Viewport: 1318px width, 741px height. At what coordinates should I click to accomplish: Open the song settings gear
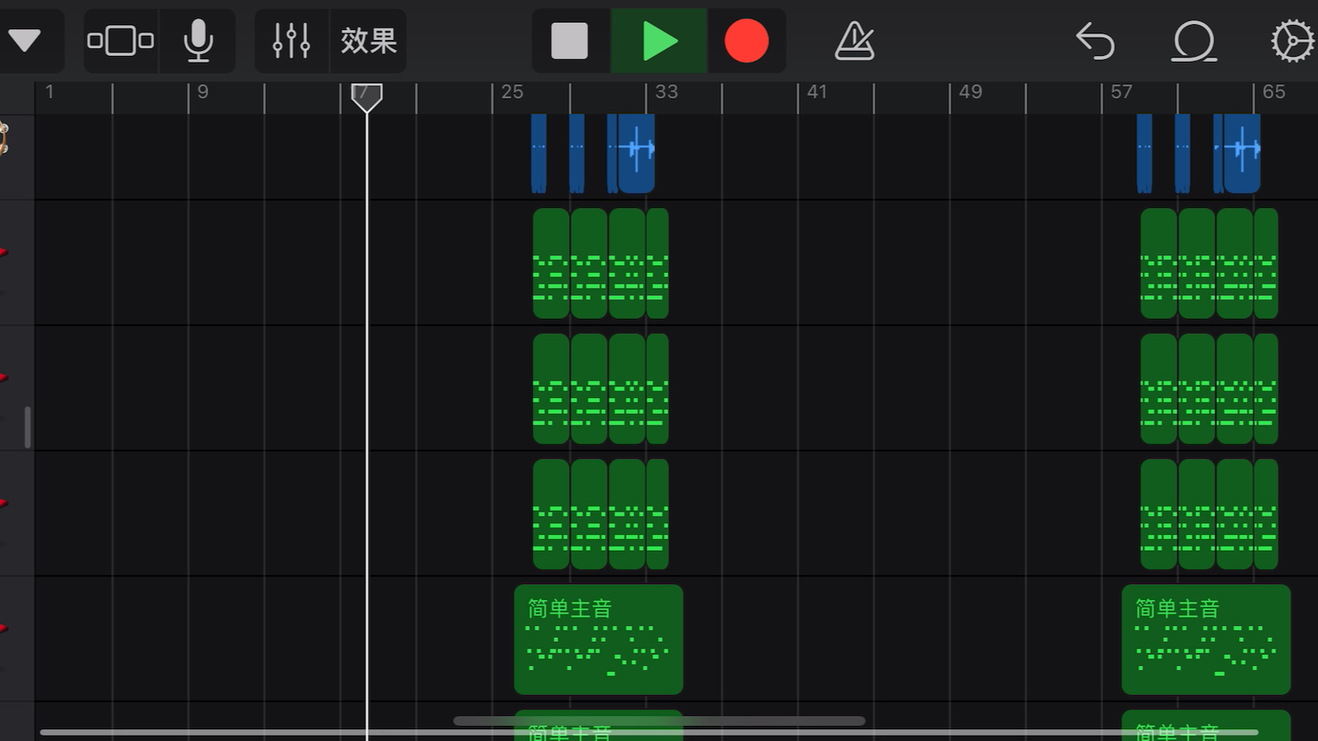pos(1292,41)
